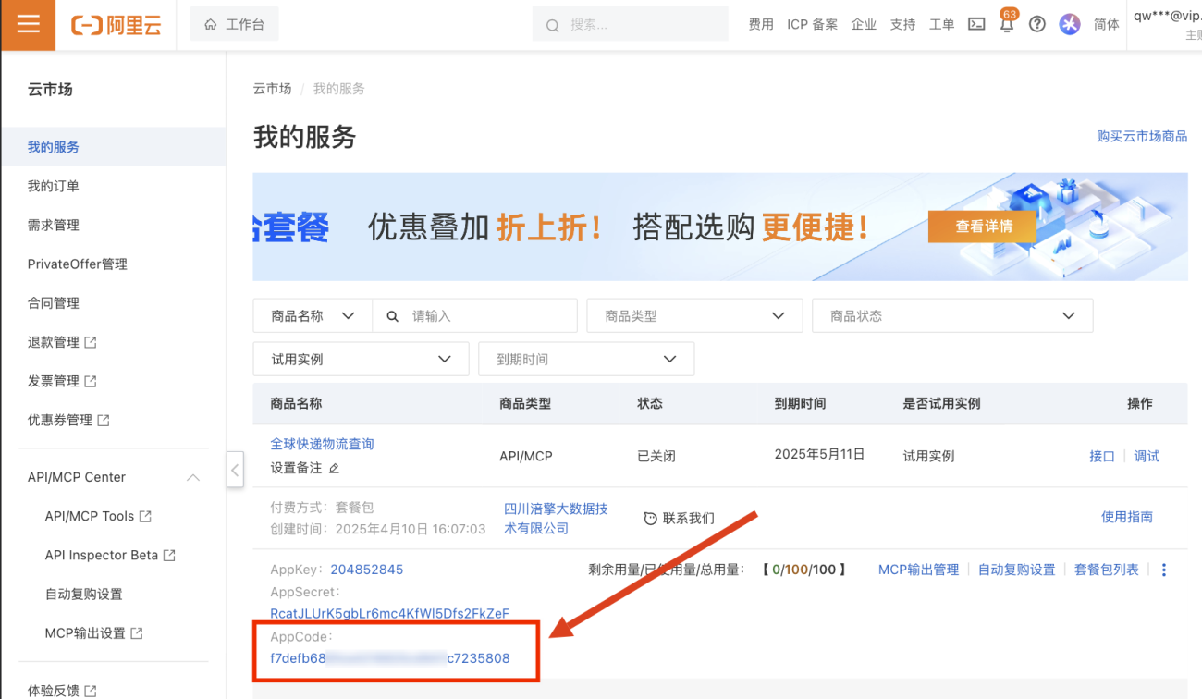Click the edit pencil next to 设置备注
The image size is (1202, 699).
[x=335, y=469]
